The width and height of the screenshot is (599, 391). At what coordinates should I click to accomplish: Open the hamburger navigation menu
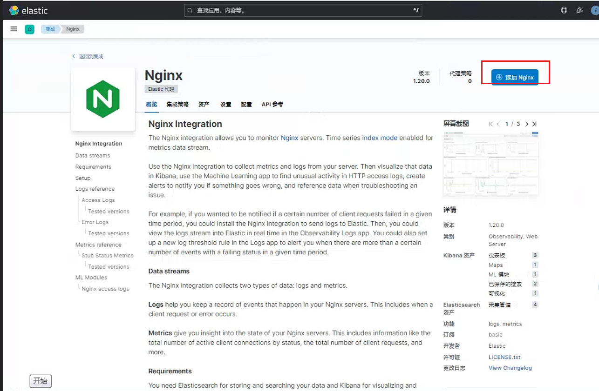tap(14, 29)
